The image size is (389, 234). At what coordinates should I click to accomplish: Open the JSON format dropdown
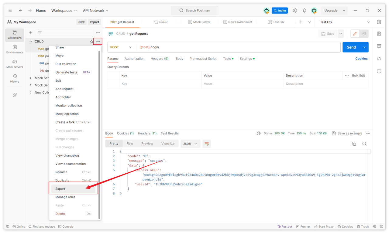click(191, 144)
